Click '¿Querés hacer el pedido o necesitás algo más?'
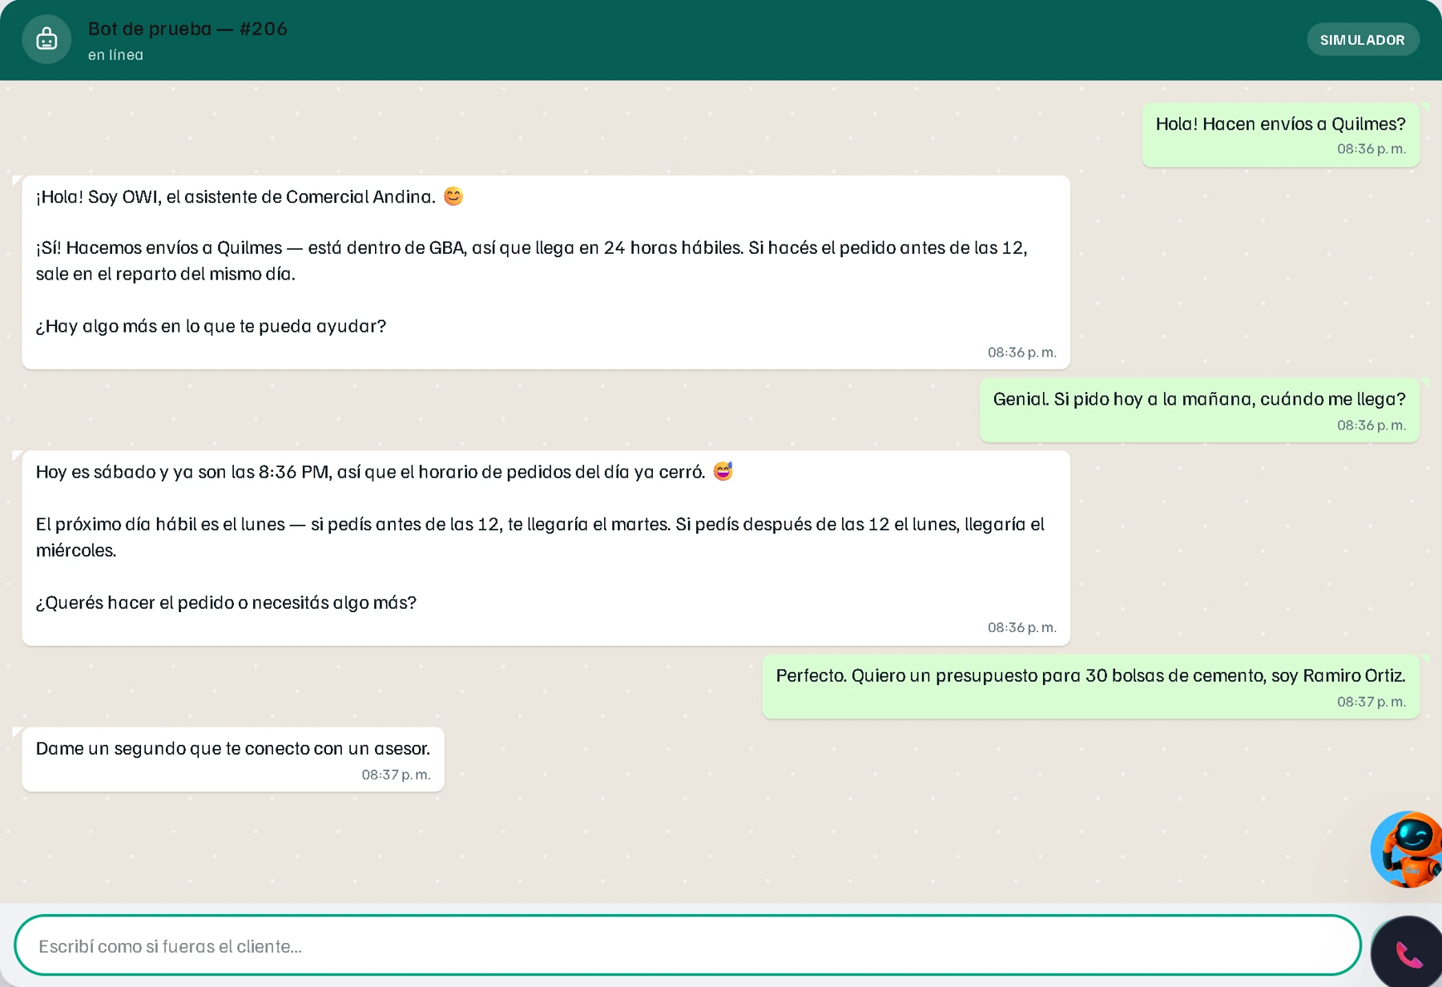1442x987 pixels. tap(226, 602)
